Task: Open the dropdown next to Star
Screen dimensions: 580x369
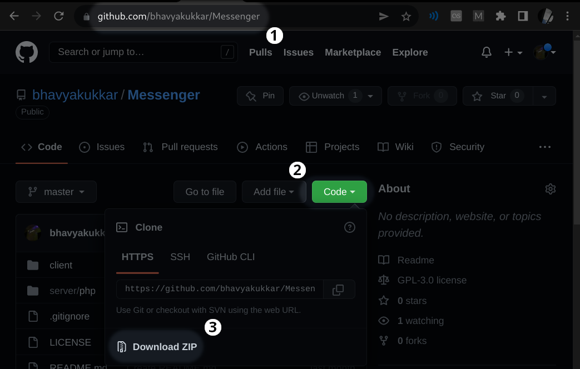Action: [544, 97]
